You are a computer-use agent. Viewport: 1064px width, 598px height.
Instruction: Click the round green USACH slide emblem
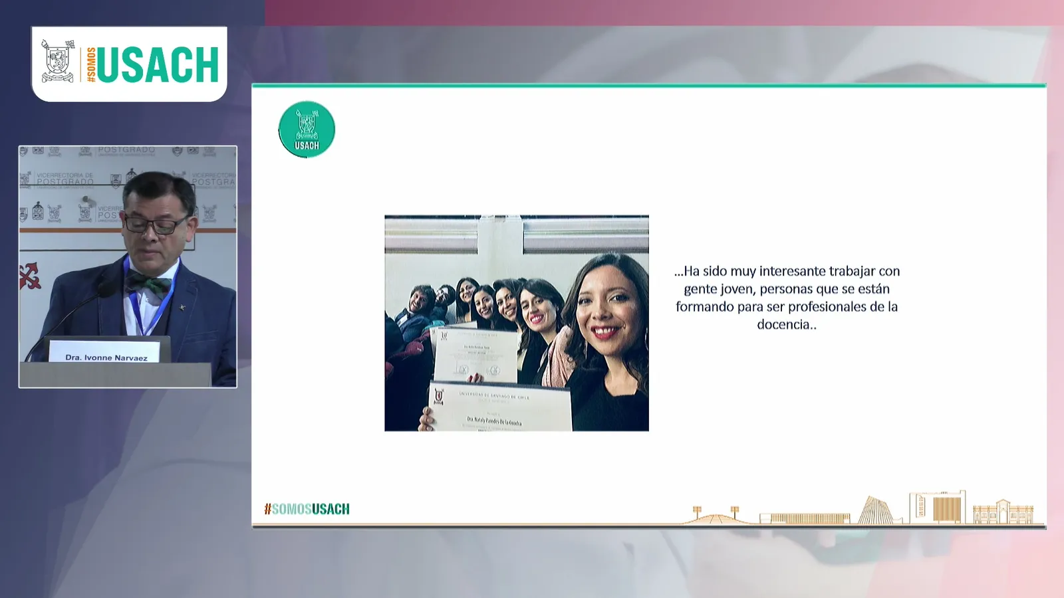307,130
